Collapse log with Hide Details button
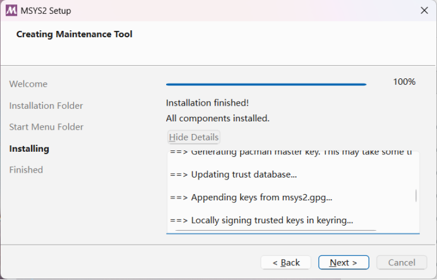 pos(194,137)
